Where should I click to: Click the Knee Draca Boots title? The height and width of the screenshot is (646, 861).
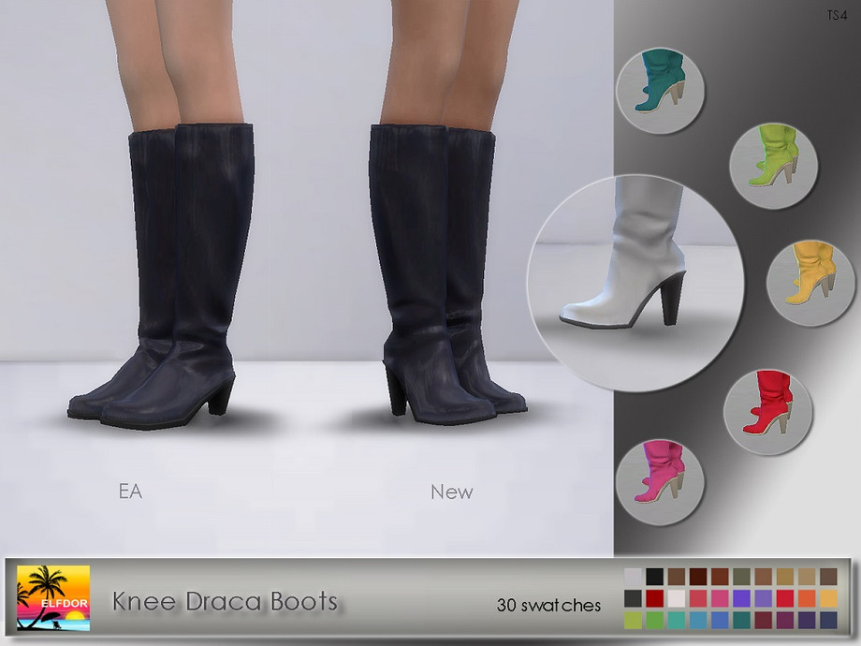(225, 600)
